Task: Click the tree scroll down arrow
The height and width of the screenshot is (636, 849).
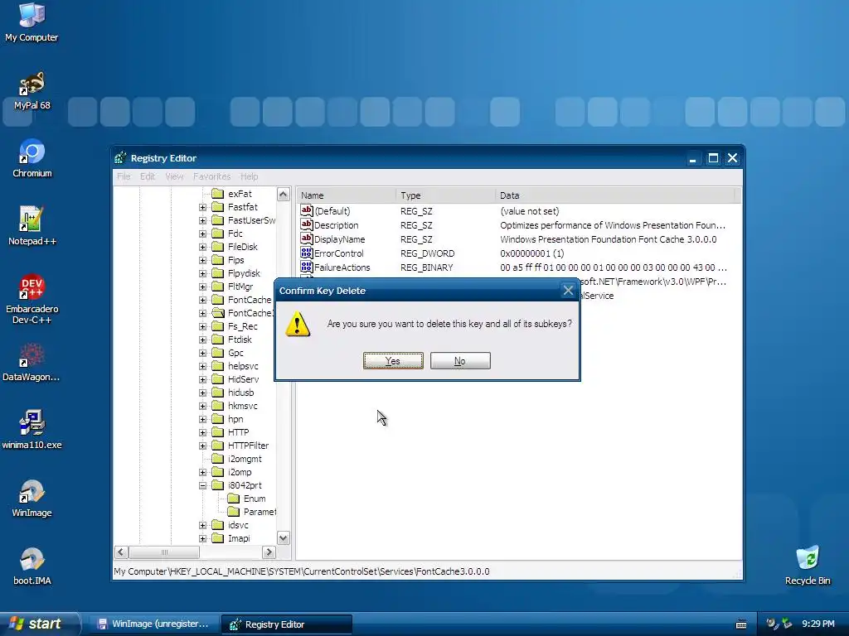Action: click(x=284, y=537)
